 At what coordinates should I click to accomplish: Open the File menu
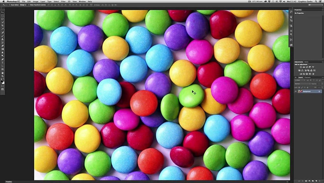tap(23, 2)
